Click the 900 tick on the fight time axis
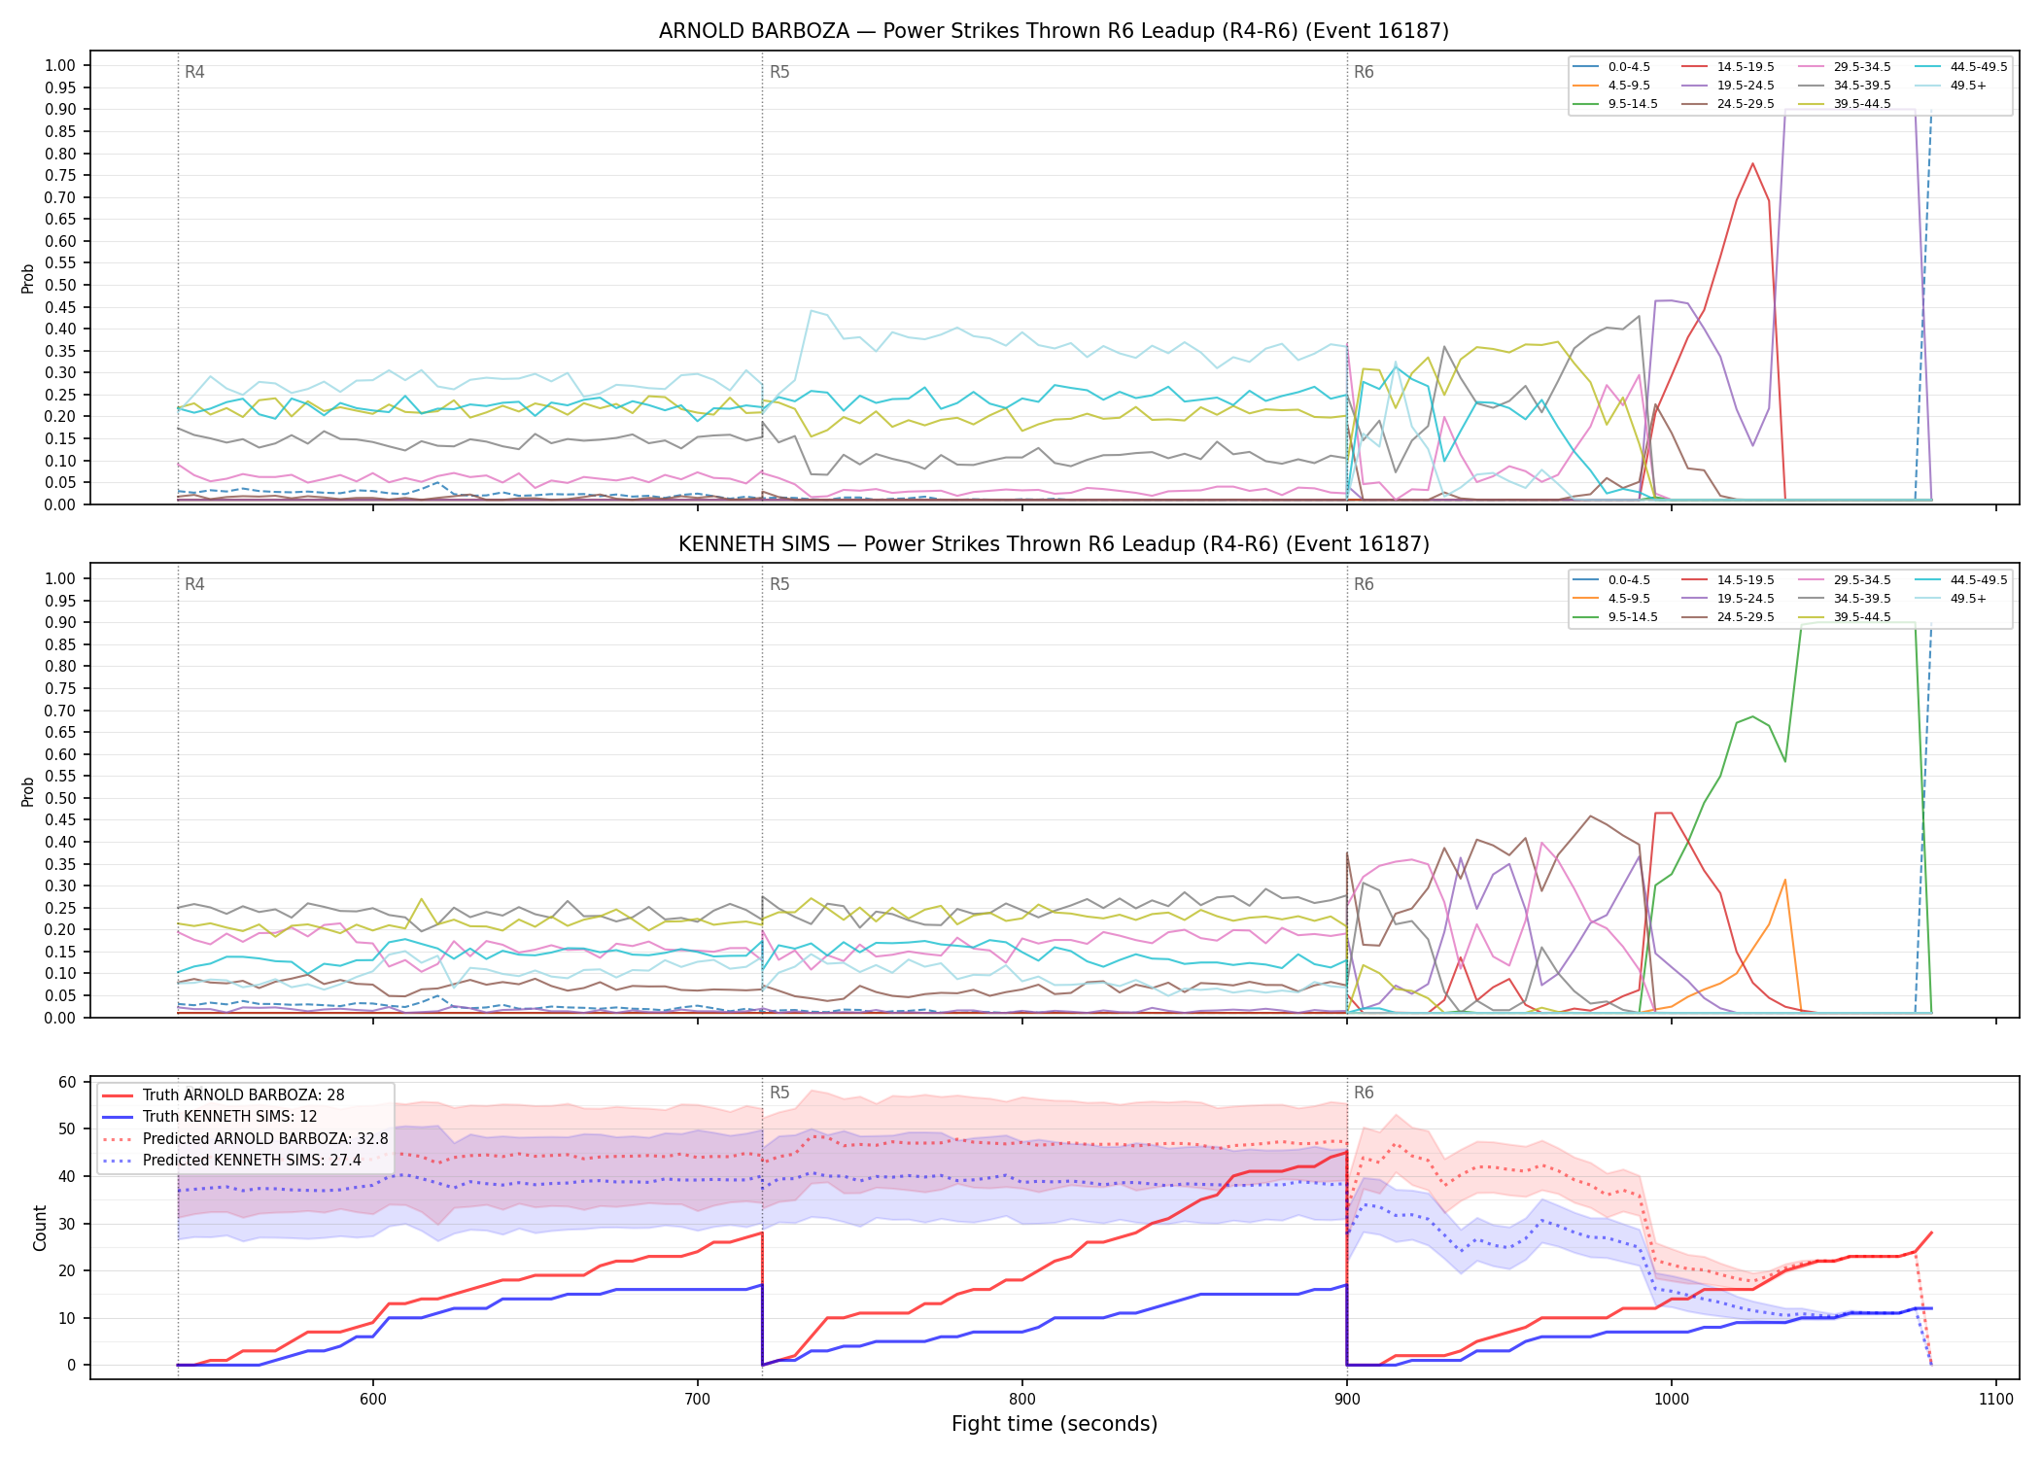2041x1458 pixels. pos(1346,1399)
